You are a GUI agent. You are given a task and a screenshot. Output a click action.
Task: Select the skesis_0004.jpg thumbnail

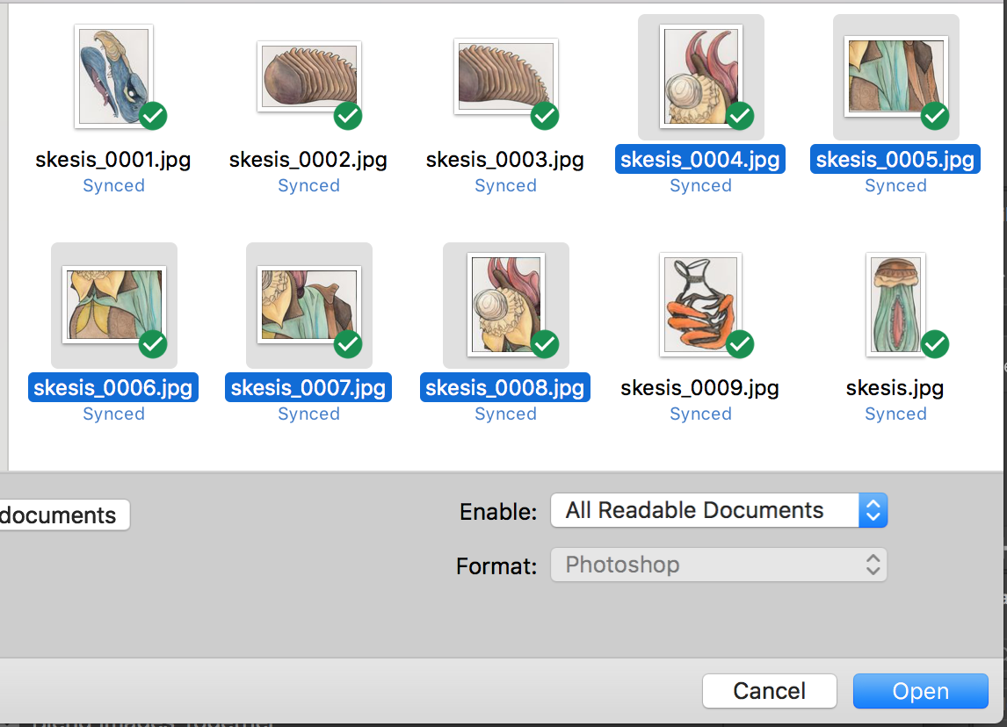pos(700,77)
